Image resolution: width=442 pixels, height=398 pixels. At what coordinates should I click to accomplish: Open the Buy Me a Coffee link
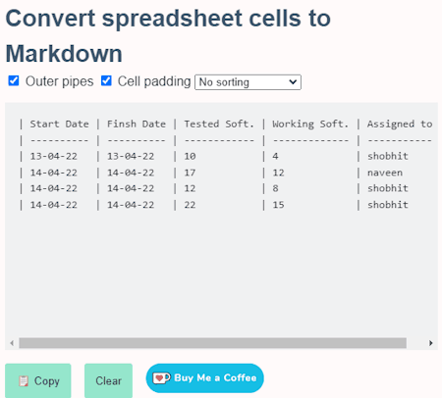click(x=205, y=378)
